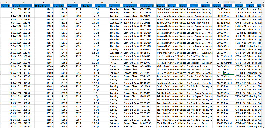Open the Day filter dropdown

click(x=122, y=6)
